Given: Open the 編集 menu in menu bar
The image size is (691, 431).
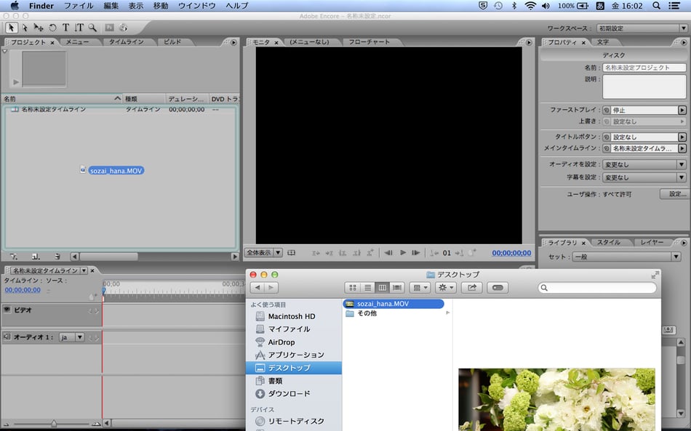Looking at the screenshot, I should tap(111, 5).
